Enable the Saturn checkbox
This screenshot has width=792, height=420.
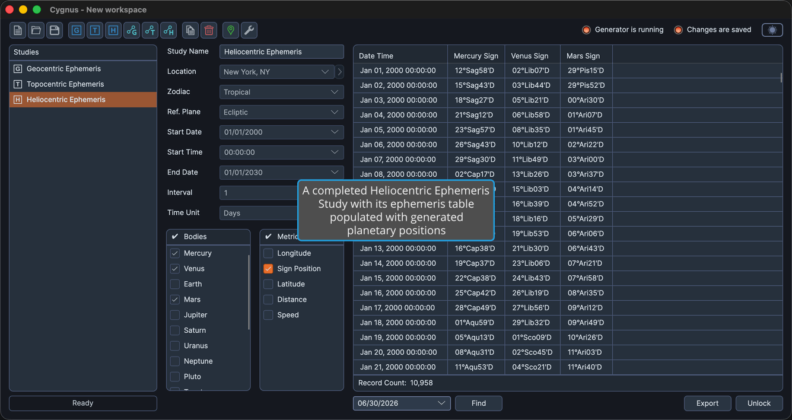[x=175, y=330]
